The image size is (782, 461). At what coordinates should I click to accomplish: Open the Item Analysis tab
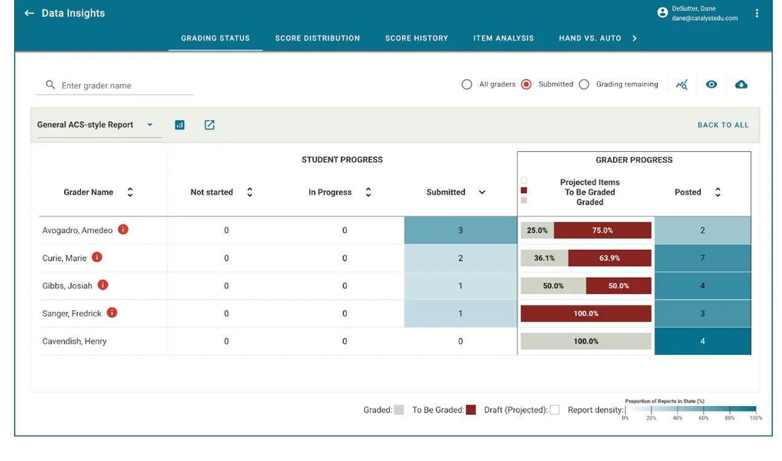tap(503, 38)
